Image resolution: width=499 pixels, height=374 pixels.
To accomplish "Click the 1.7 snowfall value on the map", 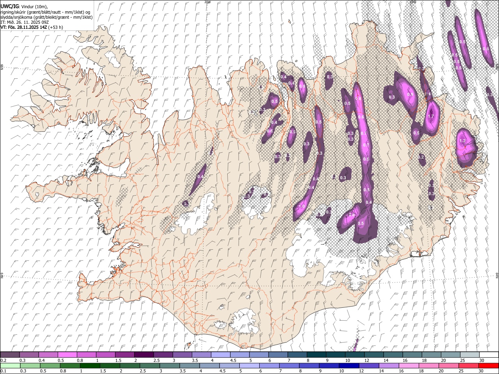I will (x=431, y=116).
